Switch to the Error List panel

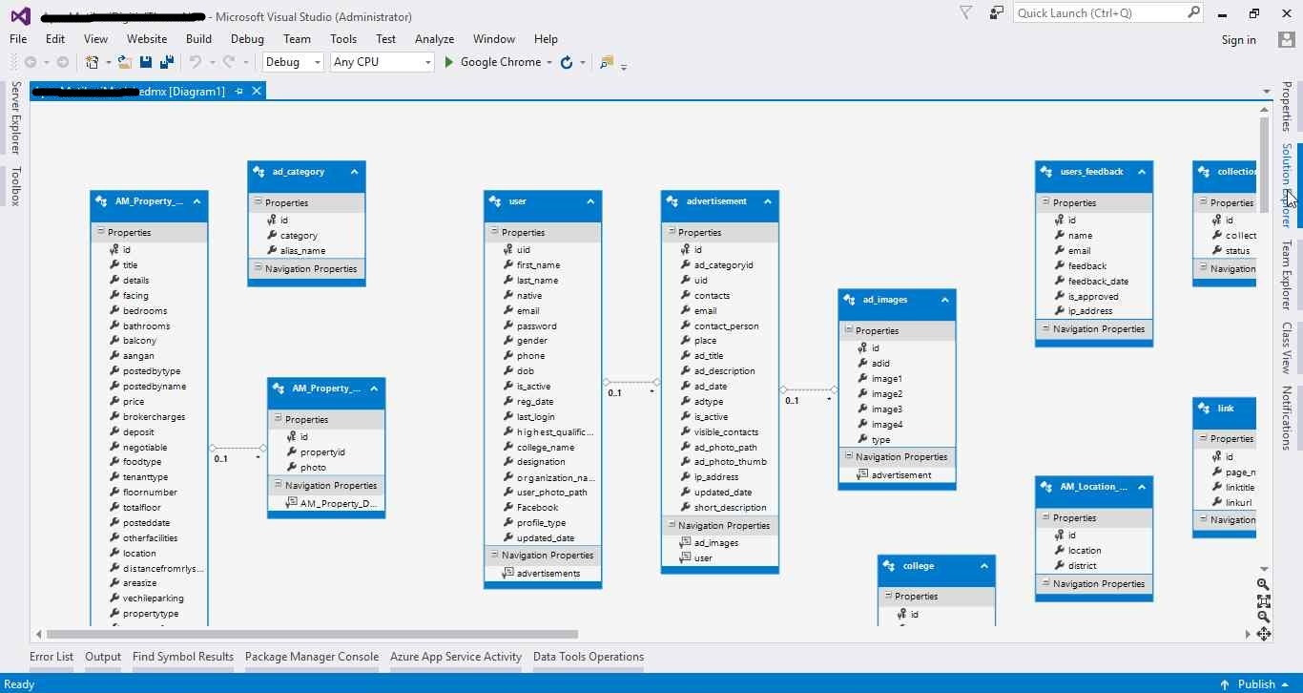[x=51, y=657]
